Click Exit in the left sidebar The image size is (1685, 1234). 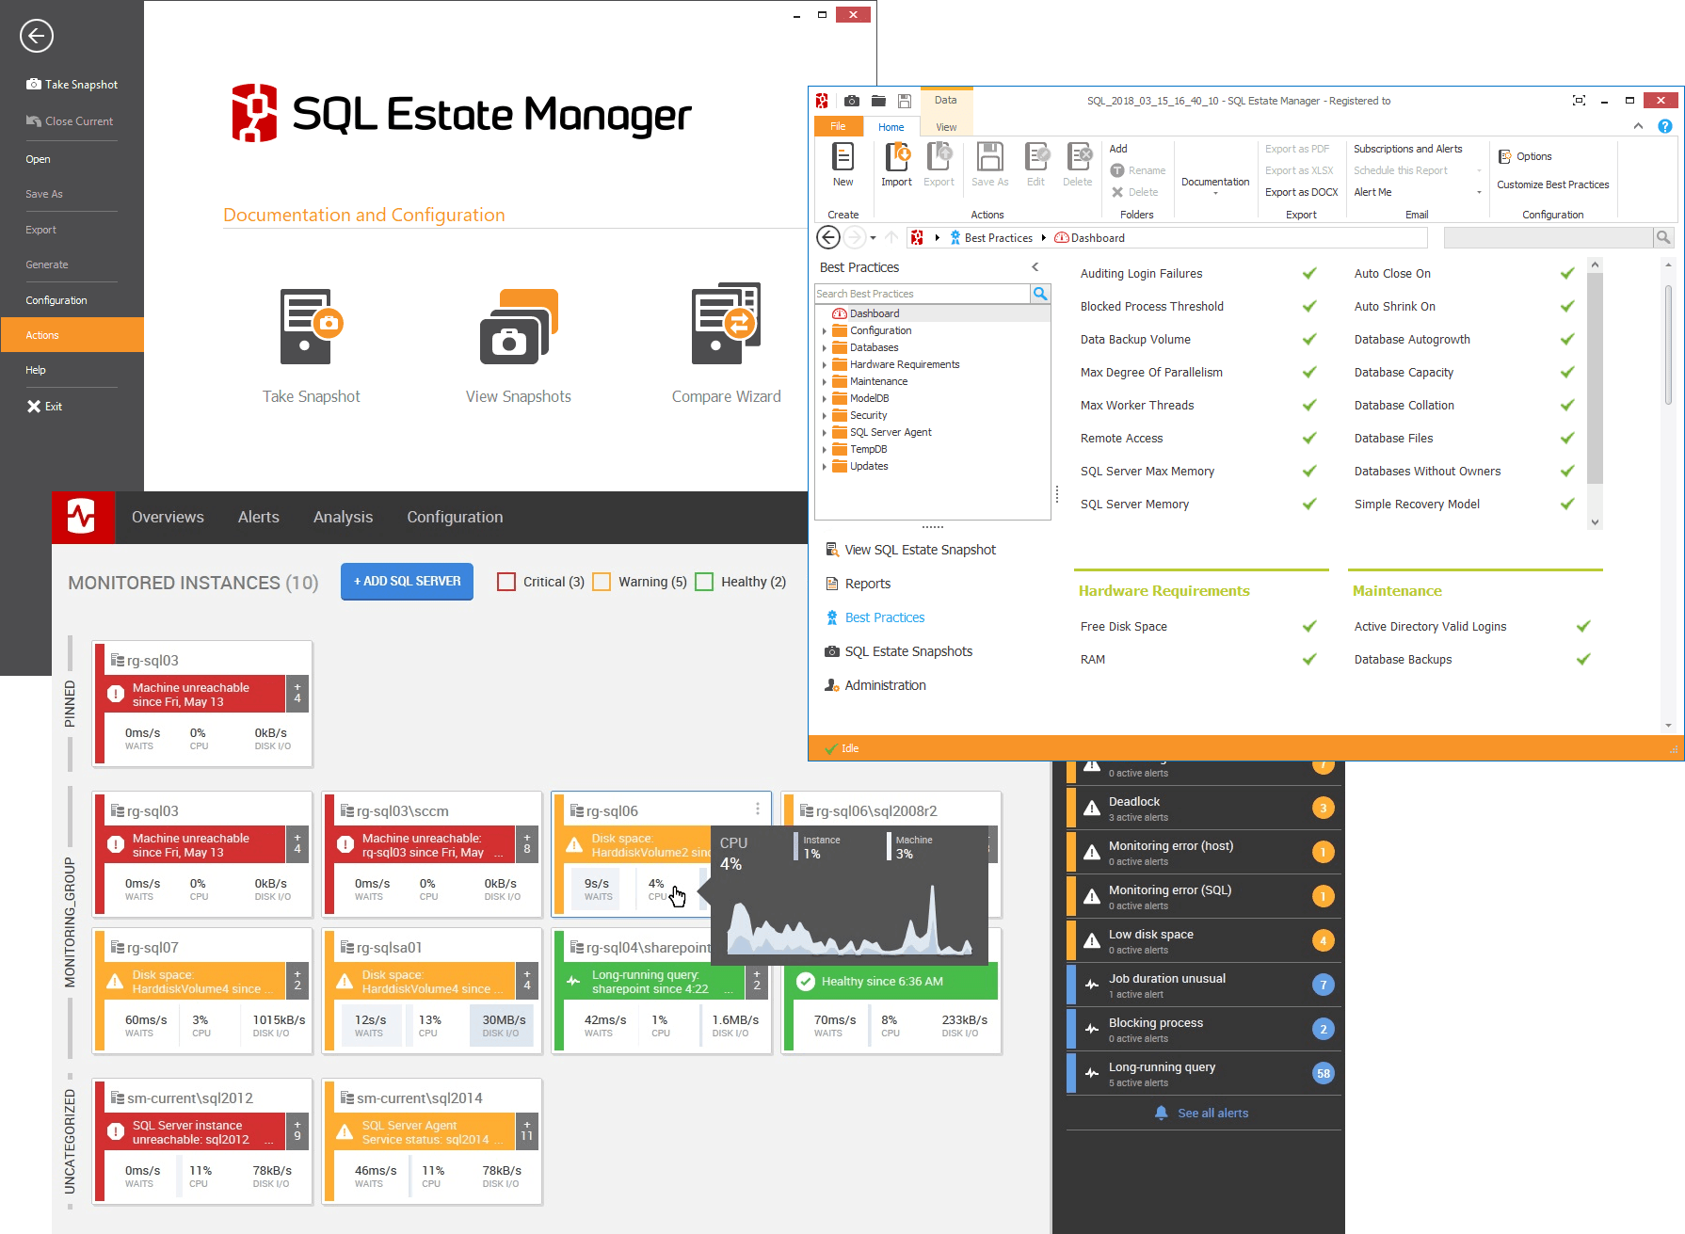click(x=44, y=407)
